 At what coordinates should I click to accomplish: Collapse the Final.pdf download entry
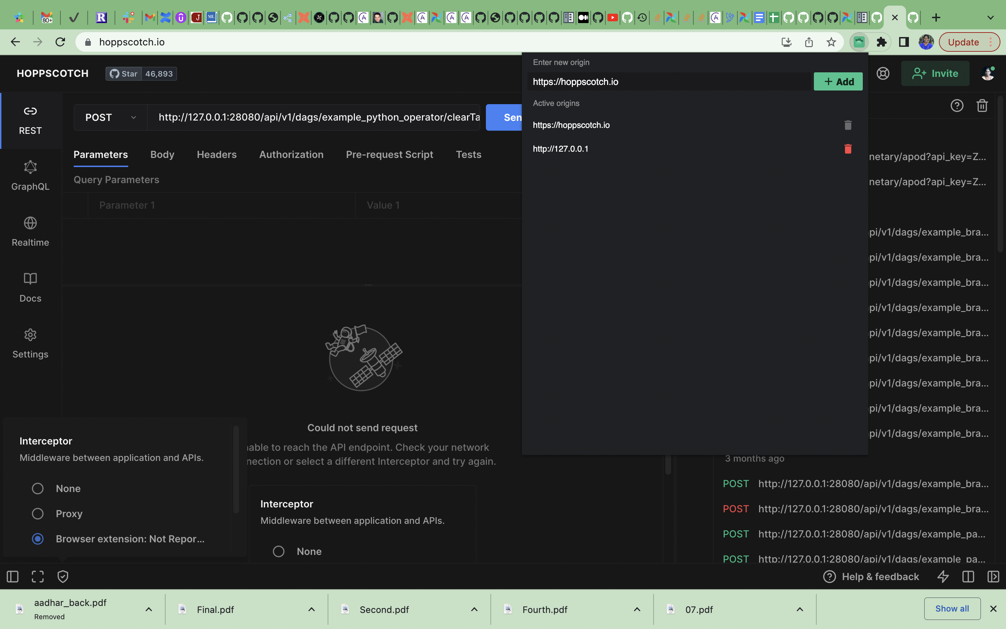311,609
